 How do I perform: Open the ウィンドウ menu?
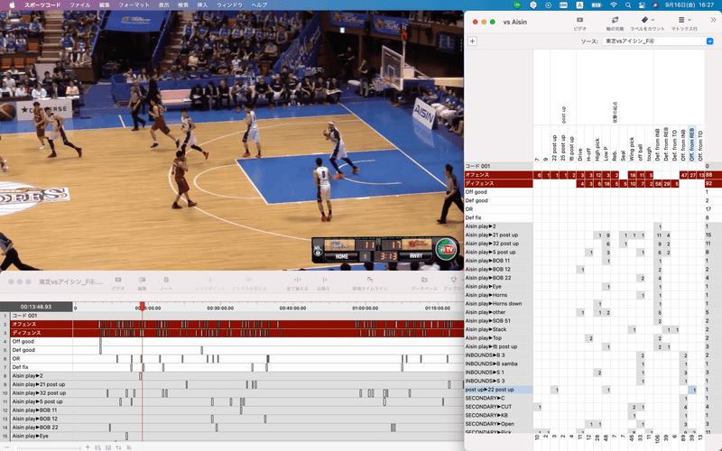point(229,5)
